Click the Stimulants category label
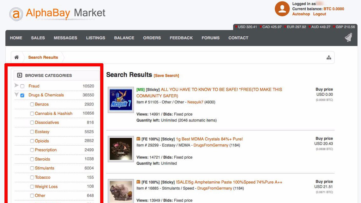The image size is (361, 203). point(45,168)
